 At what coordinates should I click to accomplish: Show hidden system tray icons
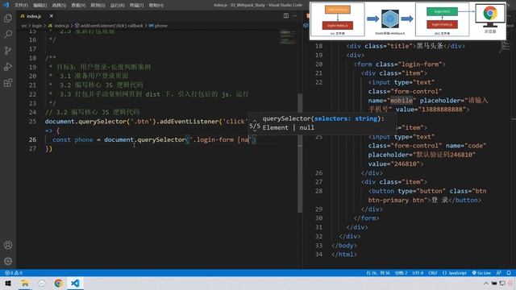[485, 283]
